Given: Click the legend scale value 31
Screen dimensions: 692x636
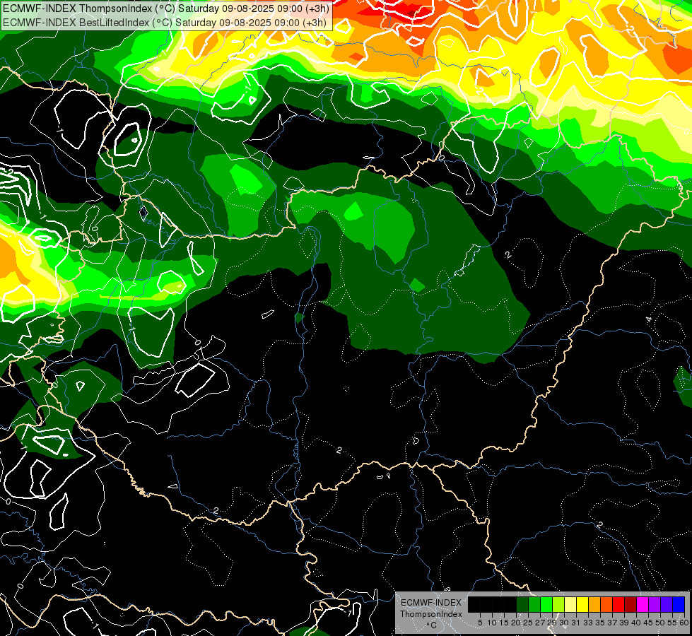Looking at the screenshot, I should pyautogui.click(x=576, y=623).
